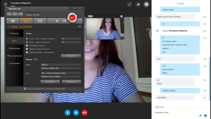The height and width of the screenshot is (119, 211).
Task: Click the self-view video thumbnail
Action: point(105,29)
